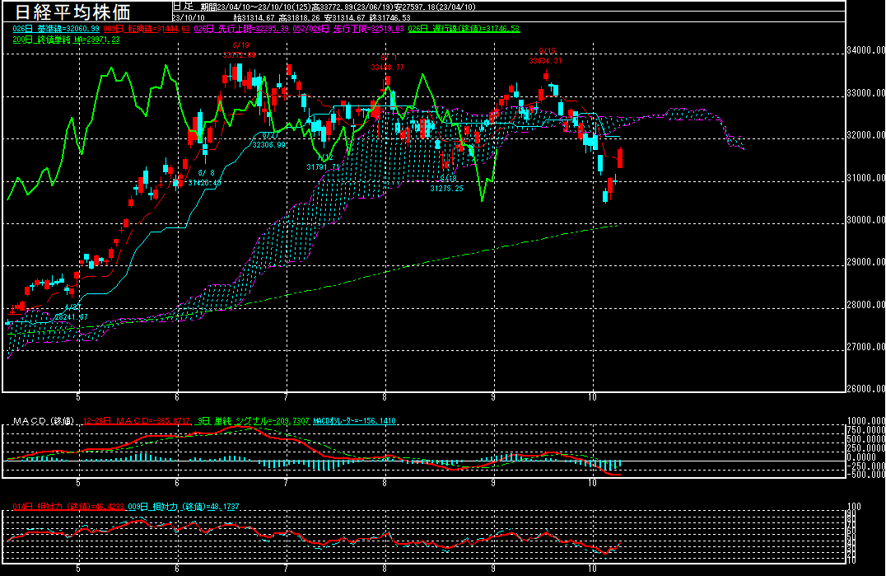Viewport: 886px width, 576px height.
Task: Click month 9 on the main chart axis
Action: (x=493, y=397)
